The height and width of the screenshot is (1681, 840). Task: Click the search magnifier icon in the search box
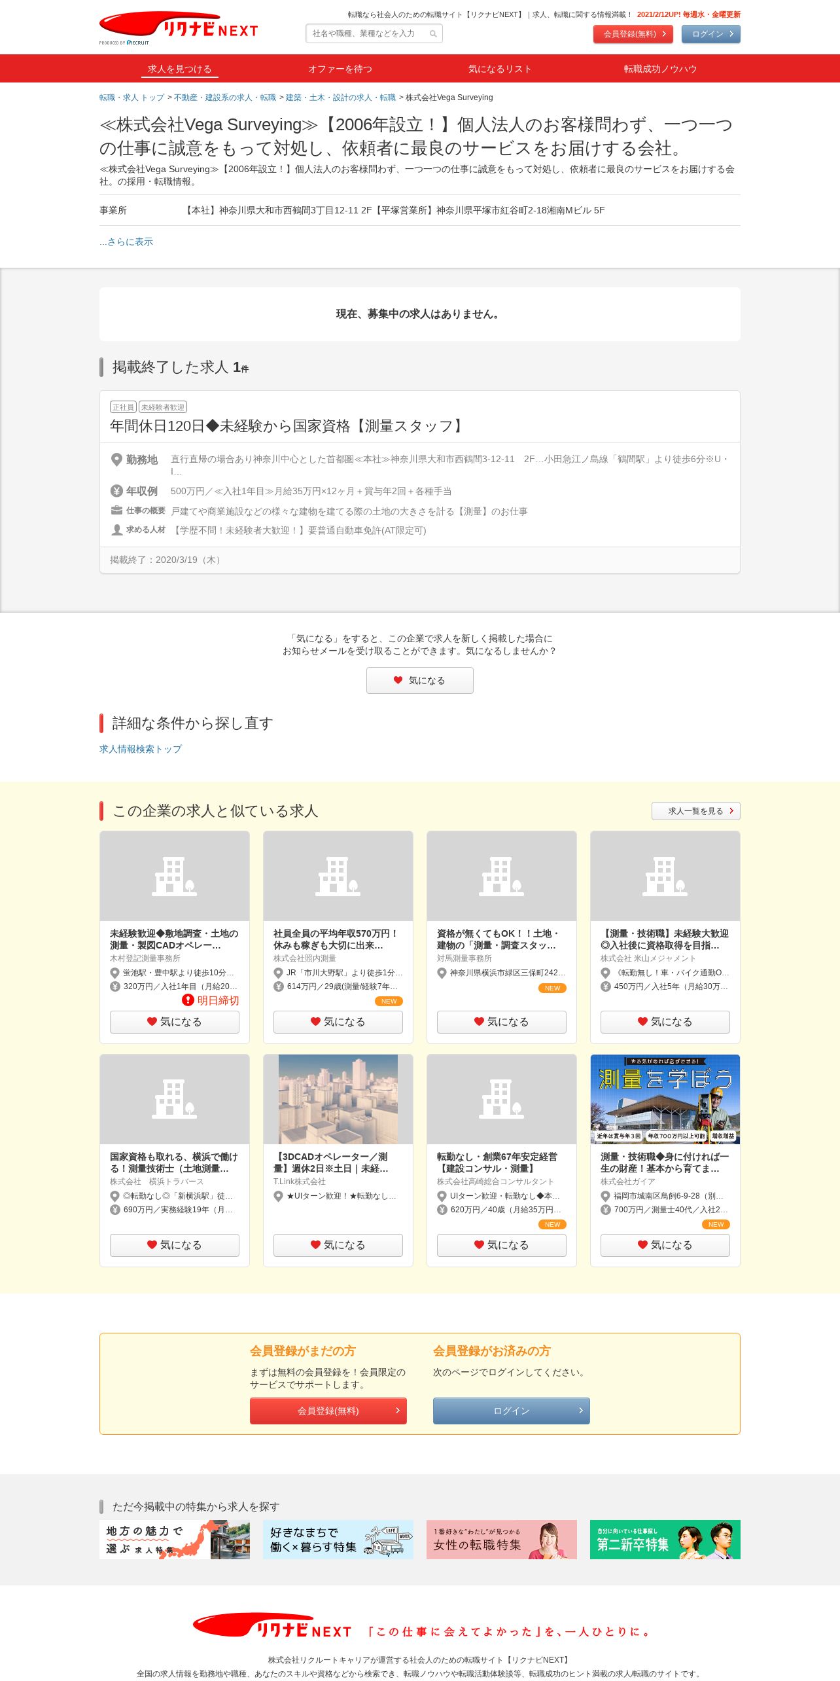click(433, 34)
